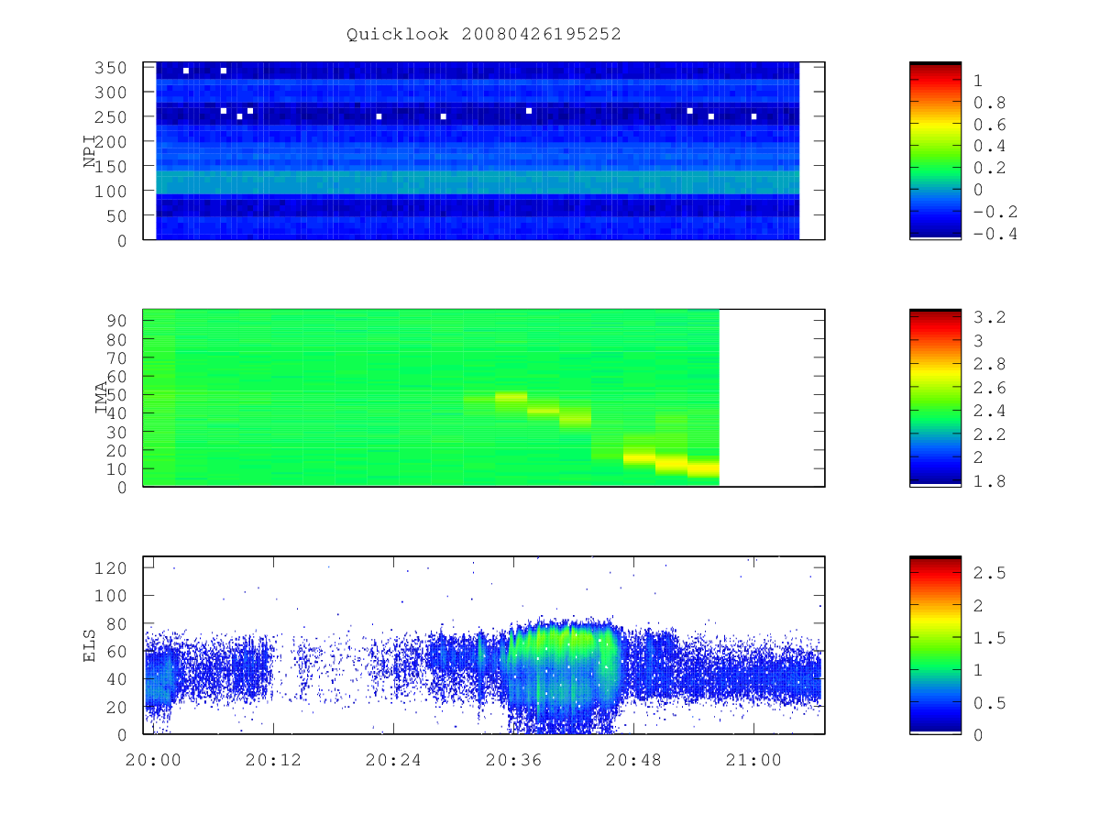This screenshot has height=825, width=1100.
Task: Click the 350 tick label on NPI axis
Action: pos(113,68)
